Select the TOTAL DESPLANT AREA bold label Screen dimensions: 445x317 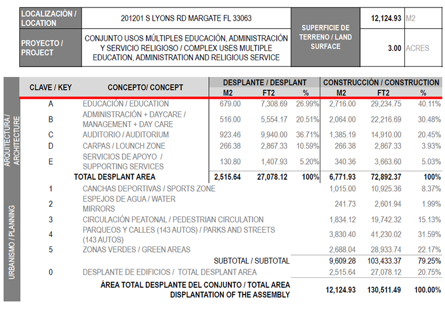pyautogui.click(x=114, y=177)
